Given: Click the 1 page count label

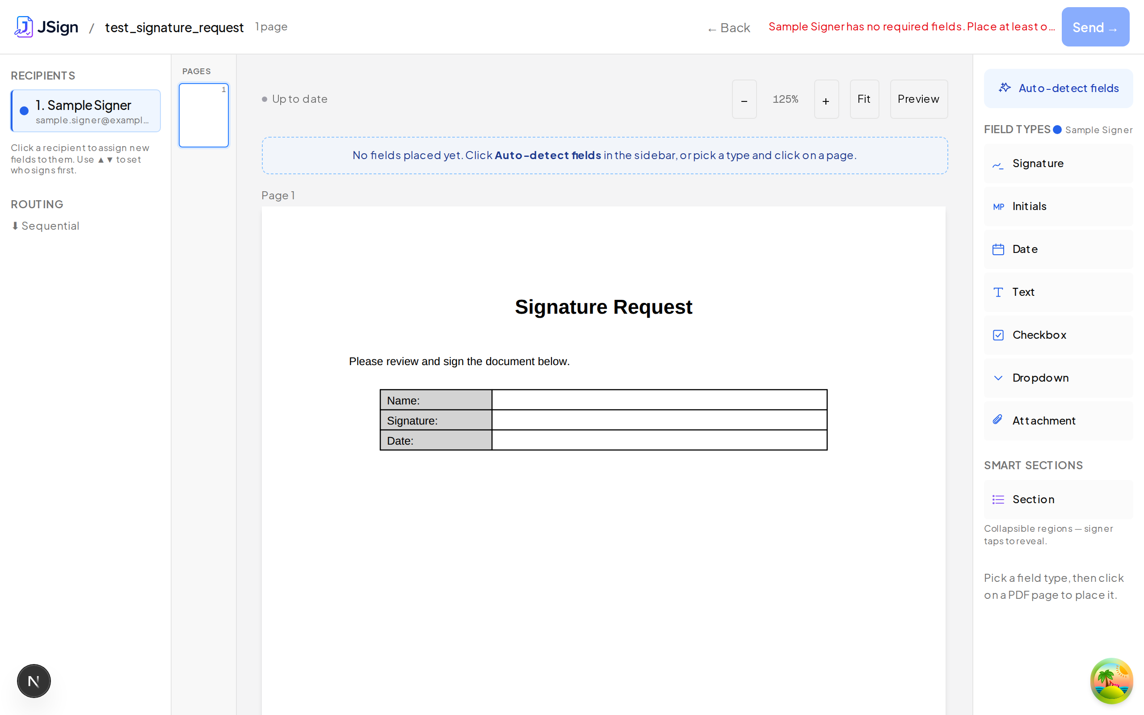Looking at the screenshot, I should [x=271, y=27].
